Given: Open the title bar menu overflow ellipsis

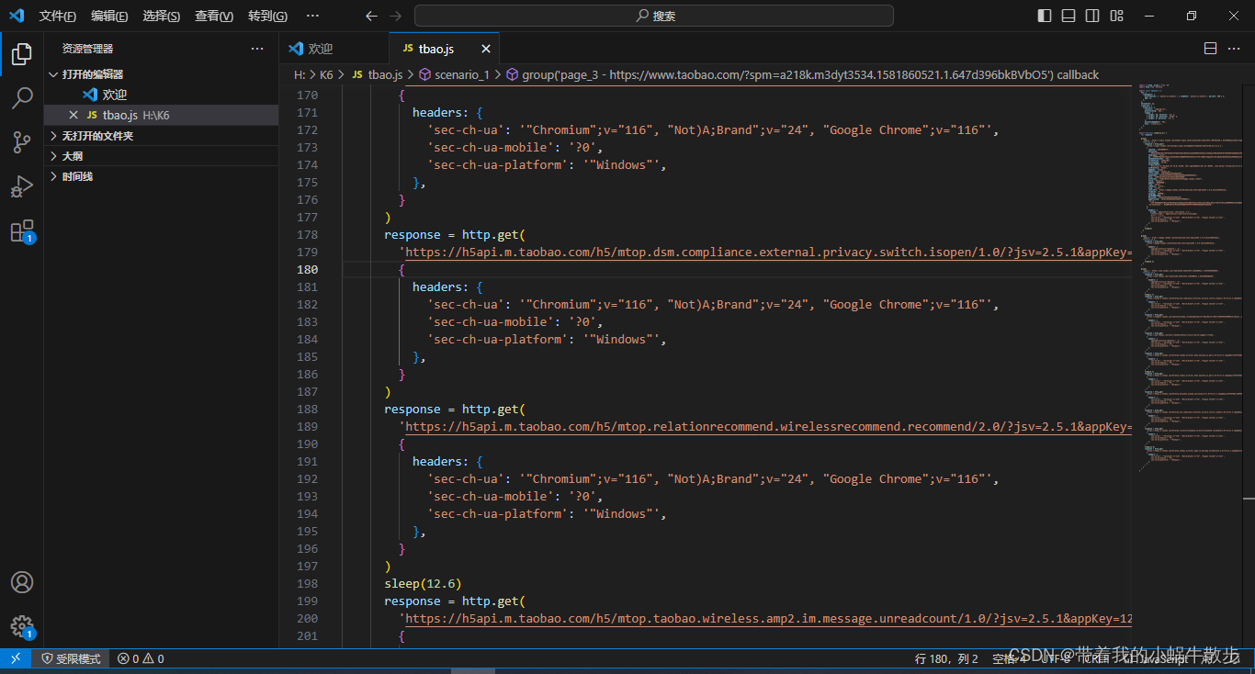Looking at the screenshot, I should [x=312, y=16].
